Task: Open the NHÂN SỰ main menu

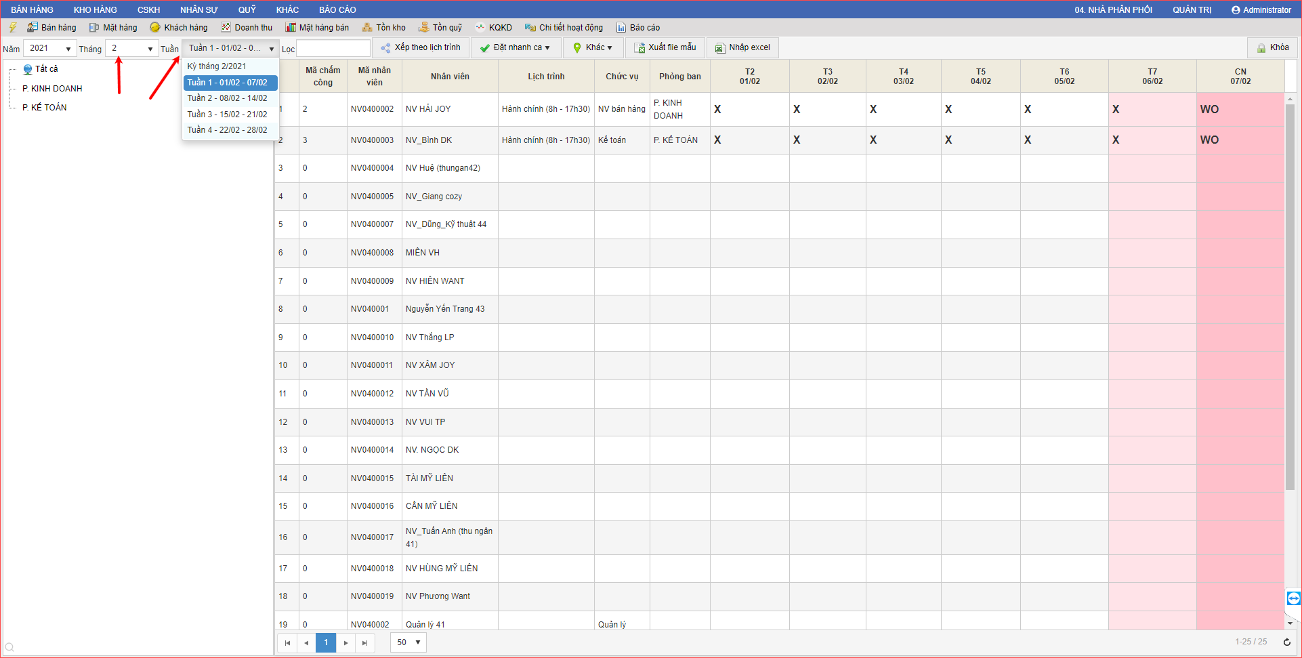Action: 199,9
